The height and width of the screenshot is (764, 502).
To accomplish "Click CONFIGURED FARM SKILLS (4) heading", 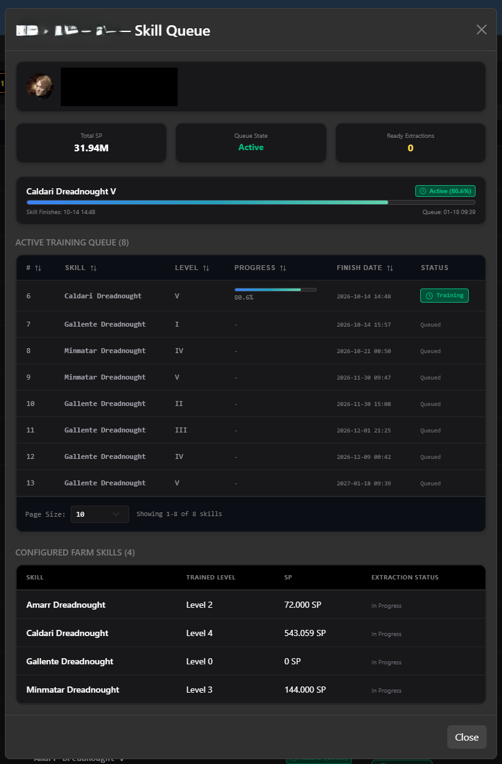I will (75, 552).
